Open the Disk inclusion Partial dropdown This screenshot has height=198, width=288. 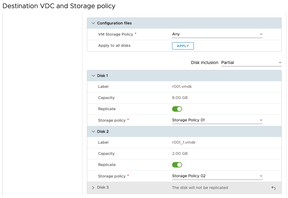[x=251, y=63]
